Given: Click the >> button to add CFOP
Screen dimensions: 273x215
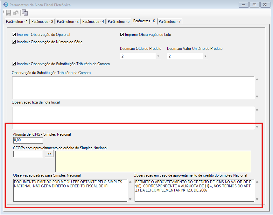Looking at the screenshot, I should (49, 154).
